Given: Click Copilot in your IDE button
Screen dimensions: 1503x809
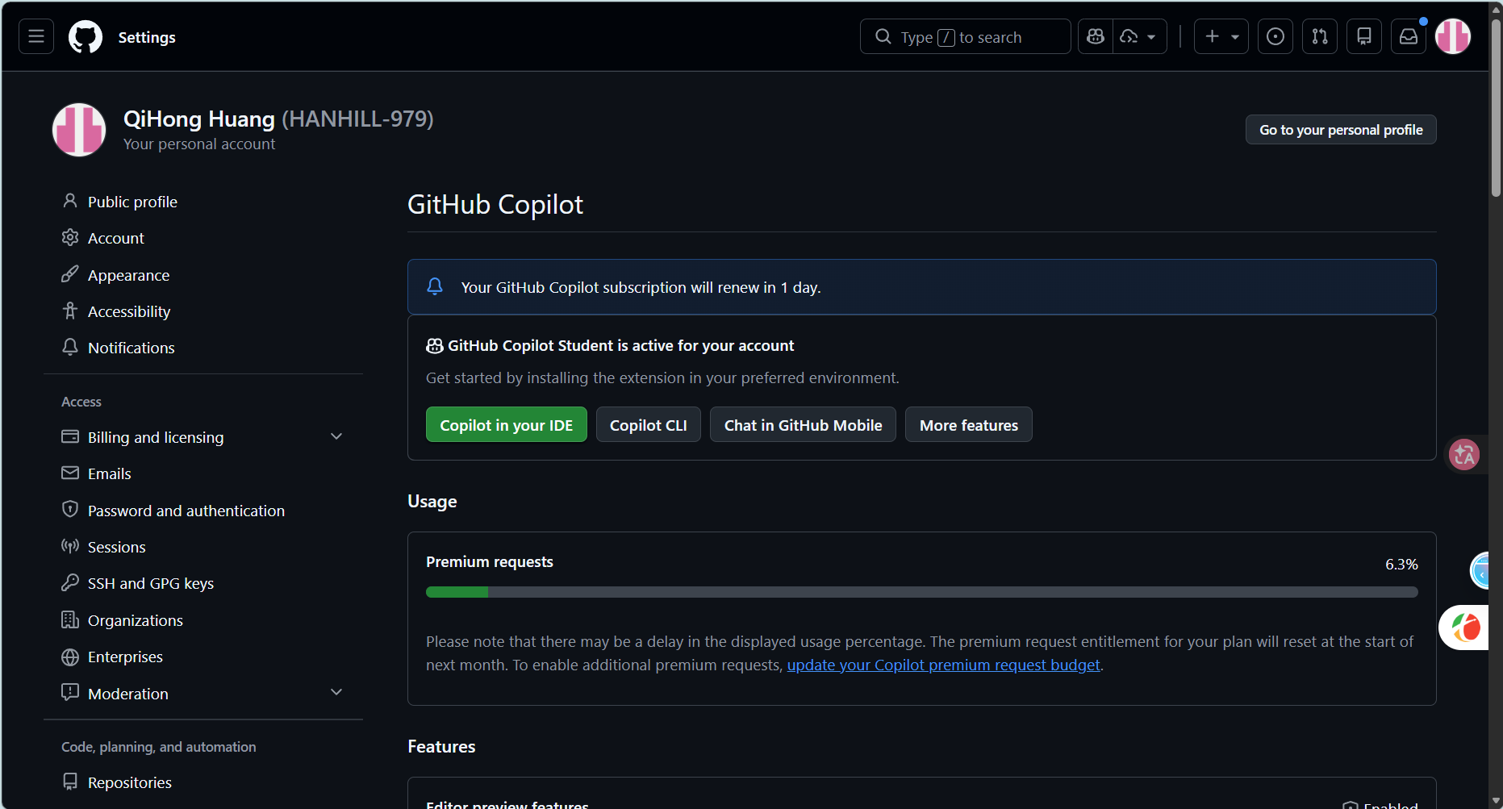Looking at the screenshot, I should click(x=506, y=425).
